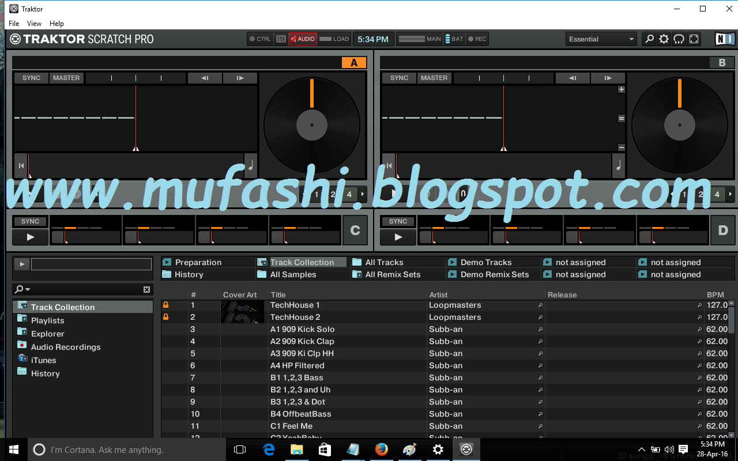Click the search icon in Loopmasters TechHouse 1 row

pyautogui.click(x=540, y=305)
